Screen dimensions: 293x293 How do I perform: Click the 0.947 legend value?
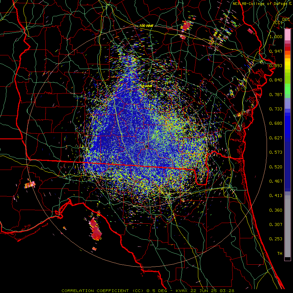(x=276, y=51)
